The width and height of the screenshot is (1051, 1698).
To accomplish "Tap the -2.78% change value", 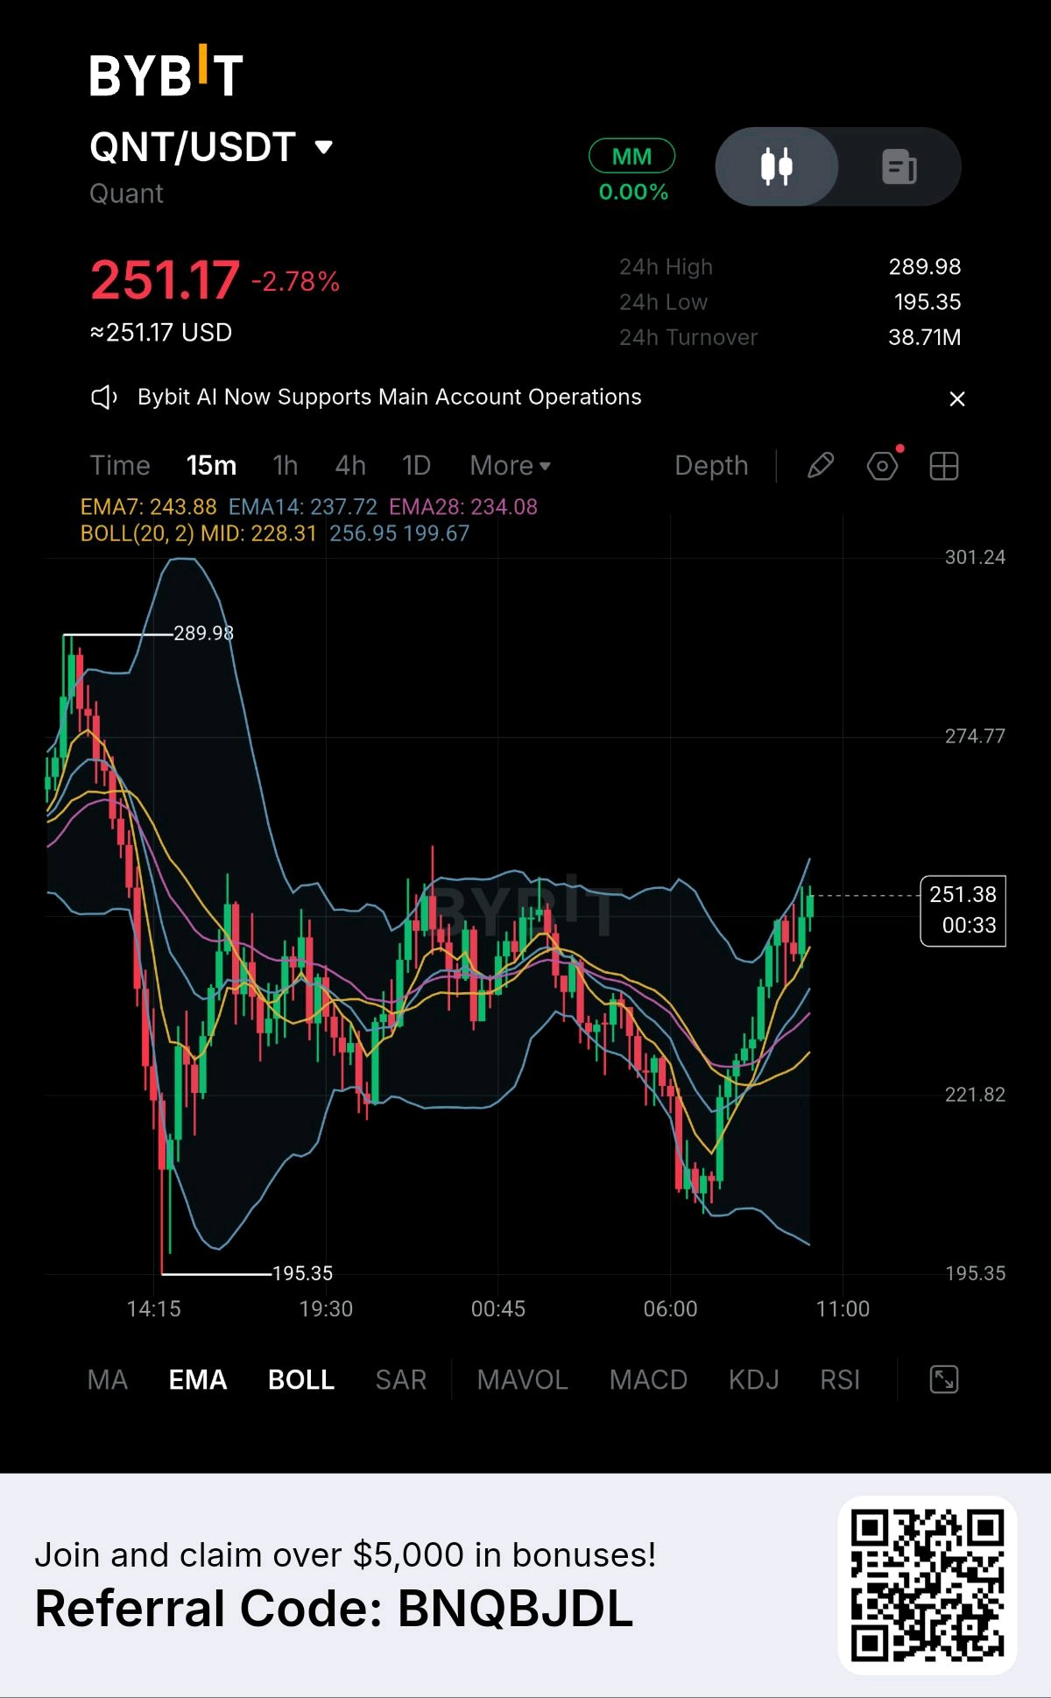I will [x=296, y=281].
